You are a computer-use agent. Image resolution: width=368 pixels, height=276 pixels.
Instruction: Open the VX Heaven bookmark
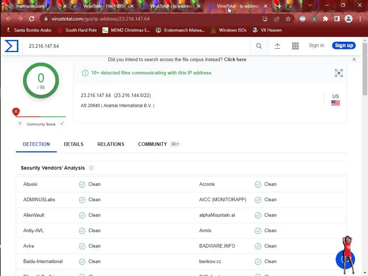click(267, 30)
